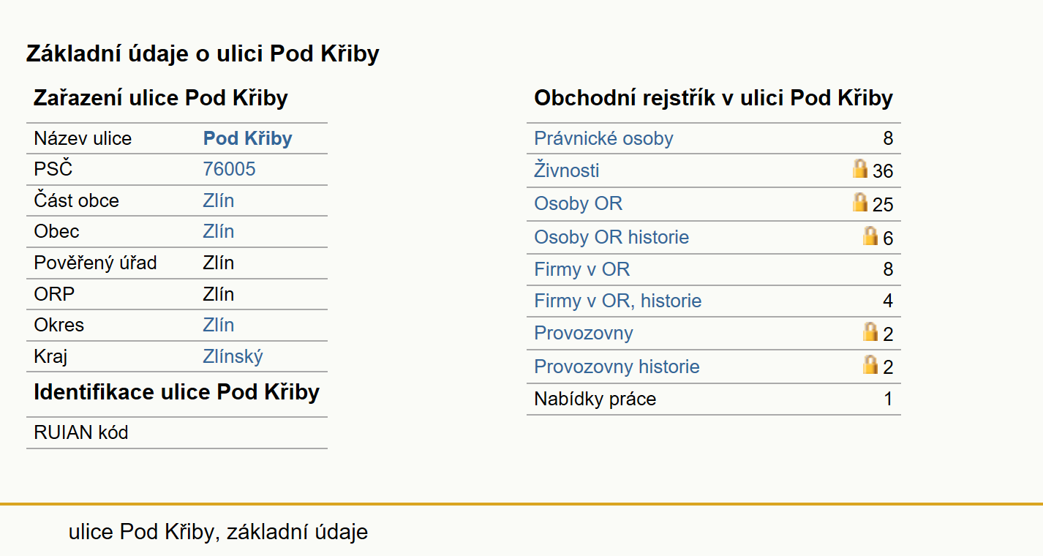Click the padlock icon beside Provozovny

[x=870, y=331]
